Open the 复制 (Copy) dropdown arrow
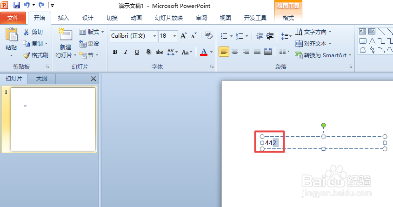This screenshot has height=207, width=393. [x=47, y=44]
